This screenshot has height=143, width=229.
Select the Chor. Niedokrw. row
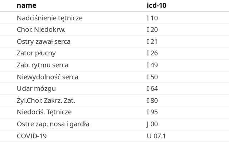coord(41,30)
